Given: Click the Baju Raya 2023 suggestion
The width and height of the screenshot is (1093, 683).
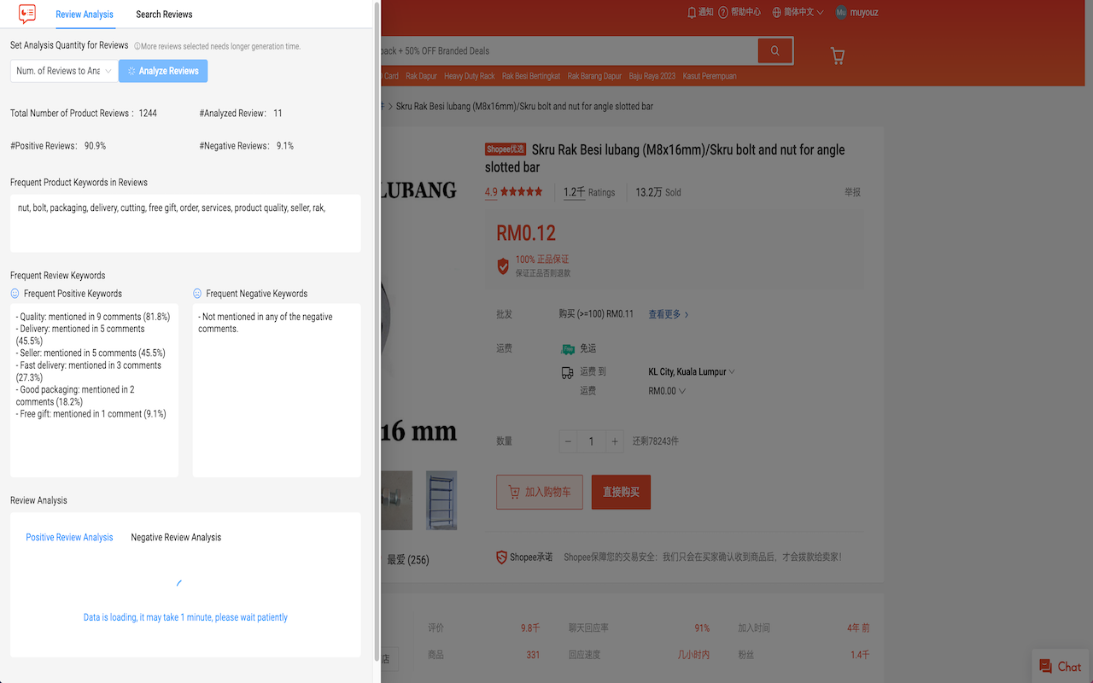Looking at the screenshot, I should (652, 76).
